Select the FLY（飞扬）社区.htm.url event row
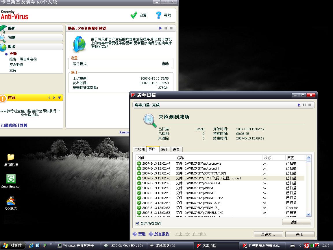This screenshot has height=250, width=333. pos(220,178)
